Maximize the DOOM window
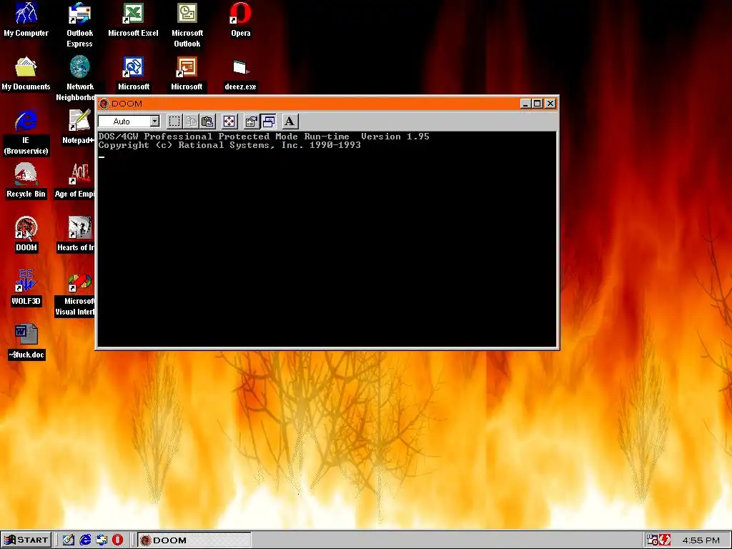Screen dimensions: 732x549 [538, 104]
